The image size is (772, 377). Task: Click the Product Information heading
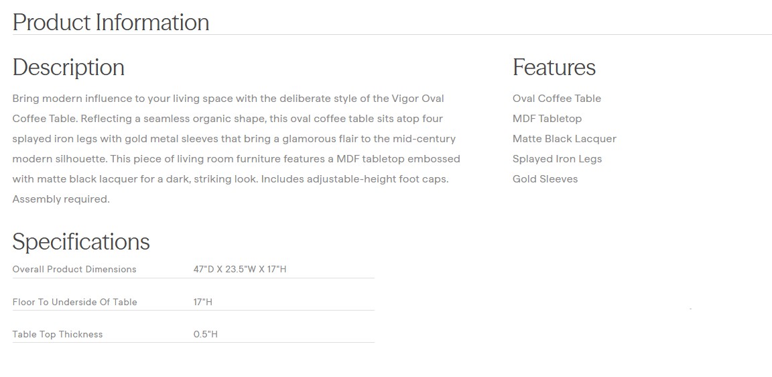point(111,22)
